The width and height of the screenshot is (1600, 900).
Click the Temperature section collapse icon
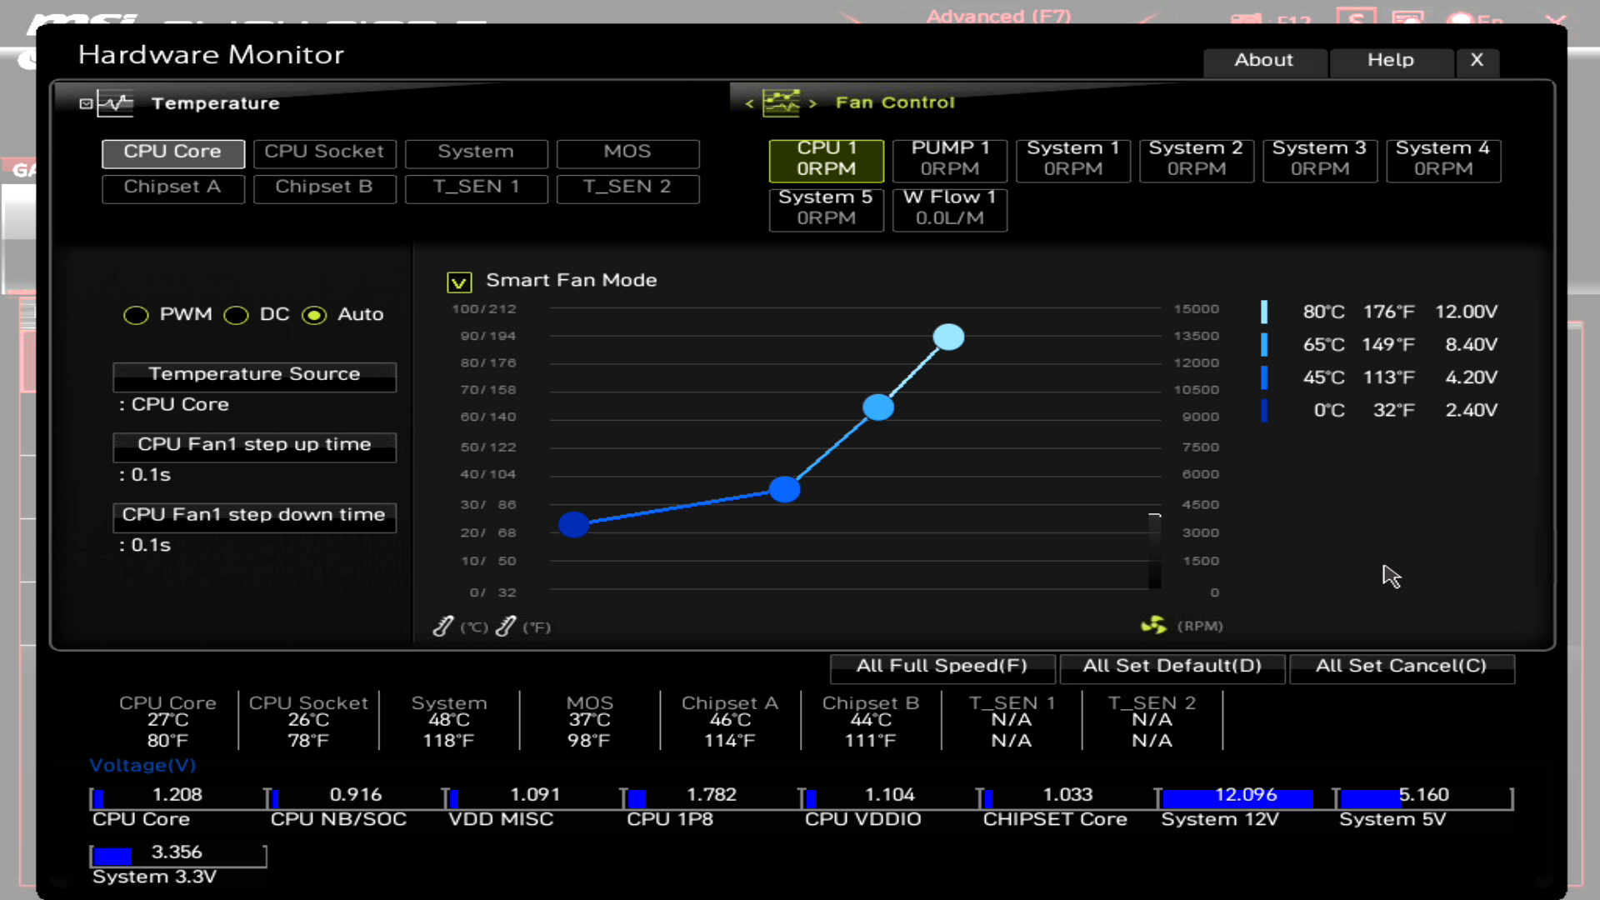(x=85, y=102)
